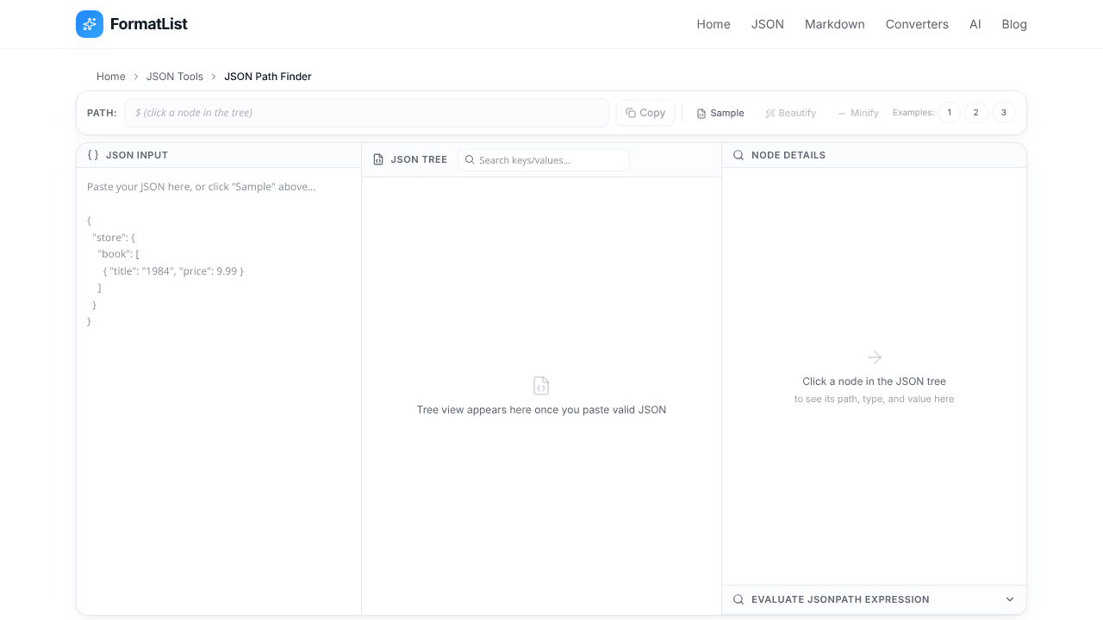The image size is (1103, 620).
Task: Click 'Tree view appears here' message
Action: 541,410
